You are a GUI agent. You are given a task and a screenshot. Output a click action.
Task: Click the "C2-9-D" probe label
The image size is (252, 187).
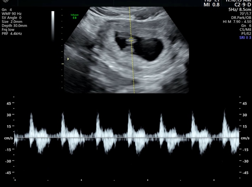(243, 5)
